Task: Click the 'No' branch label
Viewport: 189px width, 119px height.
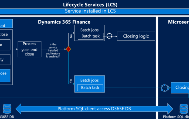Action: tap(71, 36)
